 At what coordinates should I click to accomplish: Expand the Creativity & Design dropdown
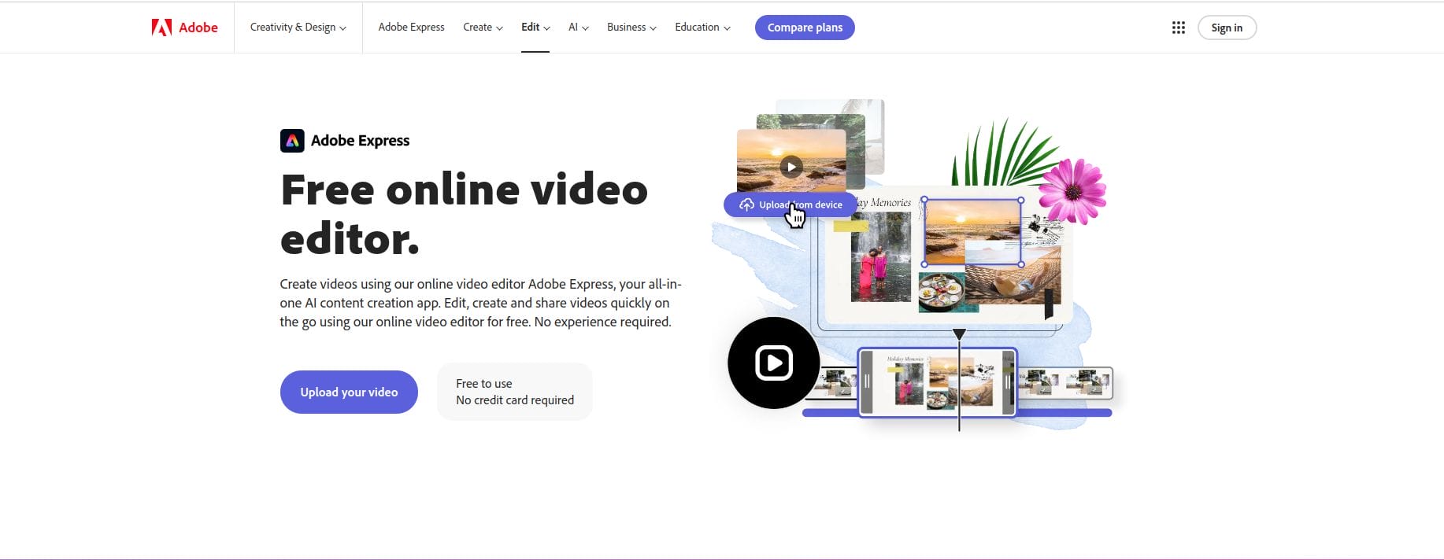298,28
